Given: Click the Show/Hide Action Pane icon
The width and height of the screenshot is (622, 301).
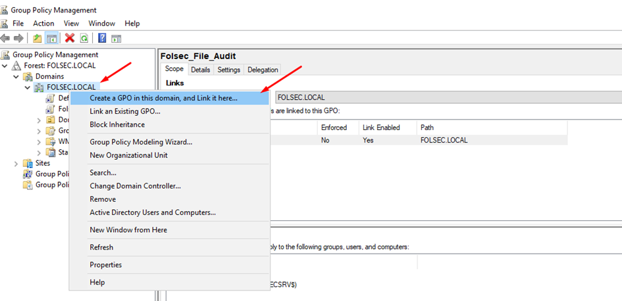Looking at the screenshot, I should (x=116, y=38).
